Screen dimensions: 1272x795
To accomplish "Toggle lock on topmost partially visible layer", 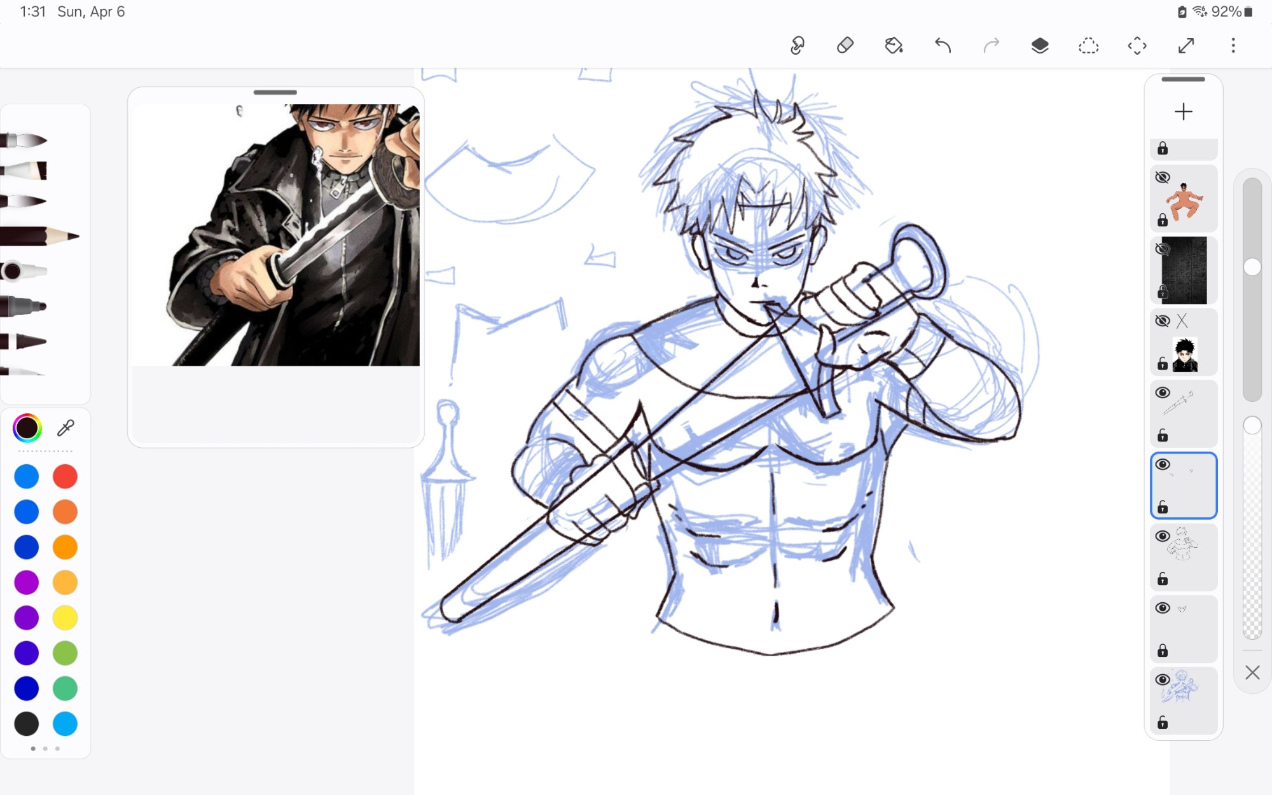I will (1163, 149).
